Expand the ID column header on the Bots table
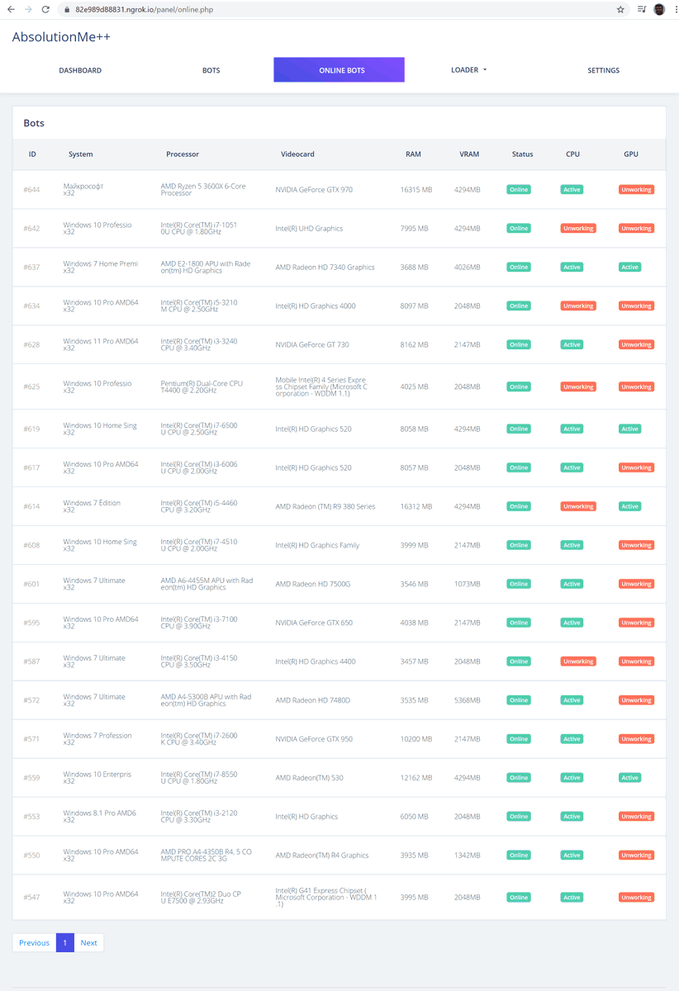Screen dimensions: 679x991 point(32,154)
